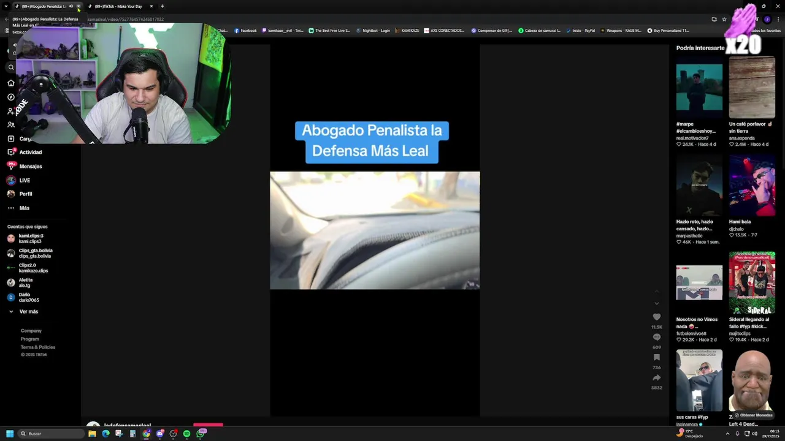Open Discord from the taskbar
The image size is (785, 441).
point(159,434)
